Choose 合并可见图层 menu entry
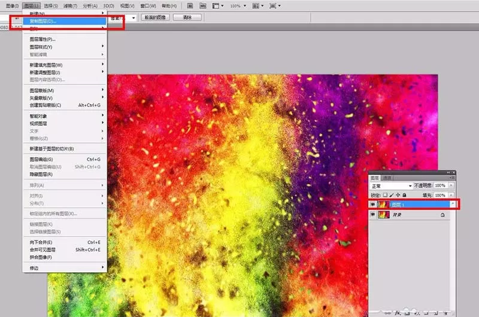The image size is (479, 317). point(65,249)
